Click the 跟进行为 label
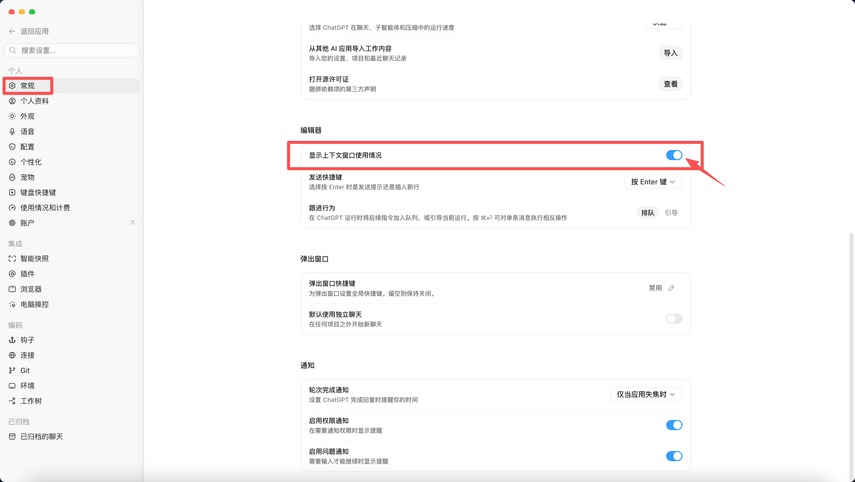The height and width of the screenshot is (482, 855). click(322, 208)
